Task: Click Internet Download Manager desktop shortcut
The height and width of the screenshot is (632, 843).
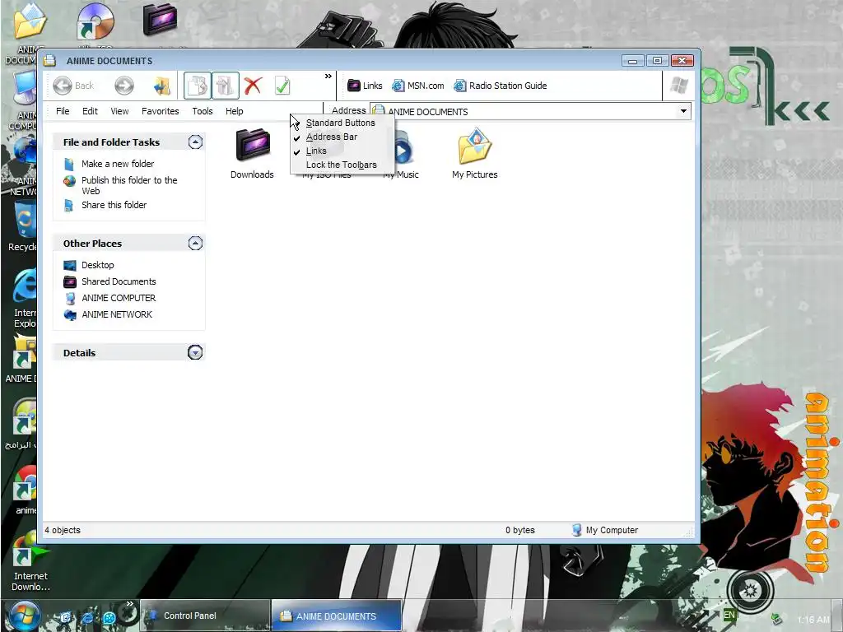Action: (x=30, y=562)
